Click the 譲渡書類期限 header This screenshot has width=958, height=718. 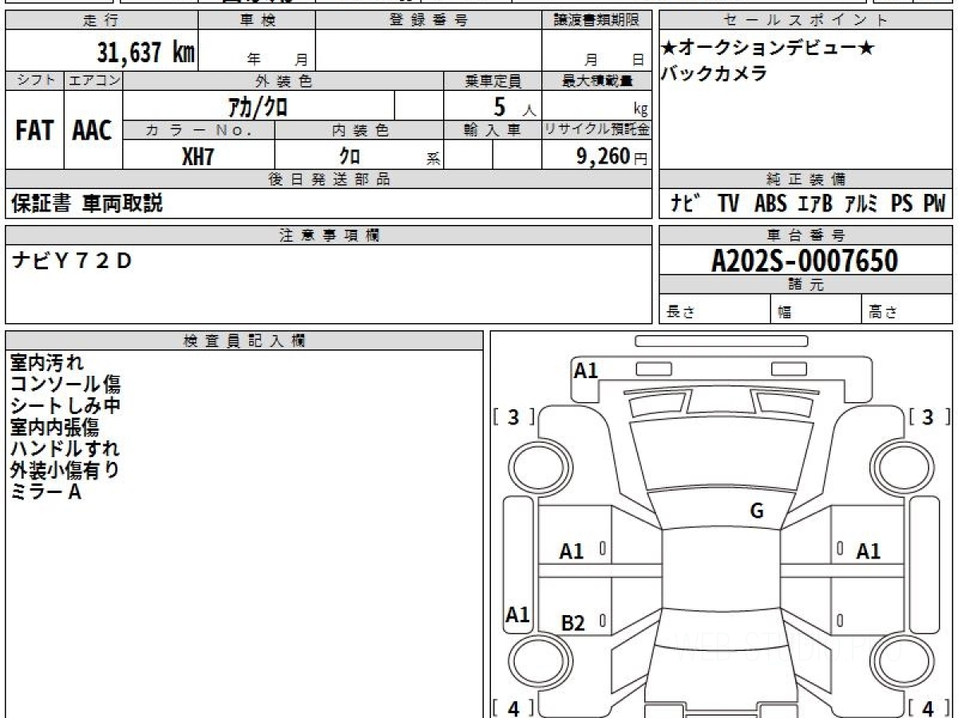click(x=596, y=21)
